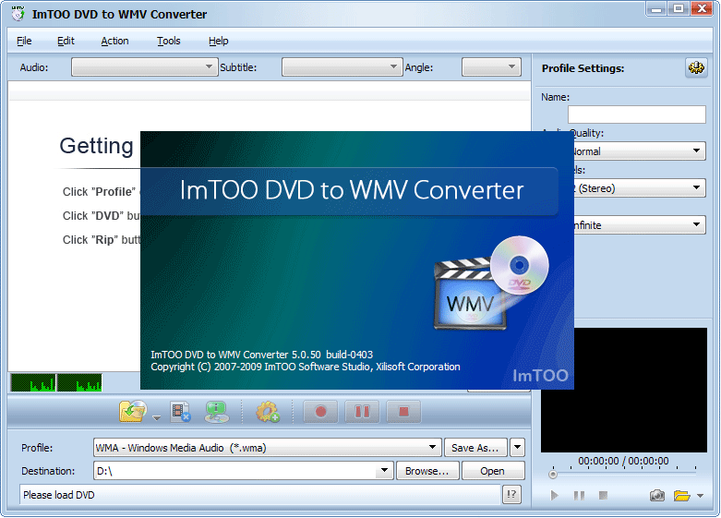The width and height of the screenshot is (721, 518).
Task: Click the ImTOO splash screen to dismiss
Action: click(357, 260)
